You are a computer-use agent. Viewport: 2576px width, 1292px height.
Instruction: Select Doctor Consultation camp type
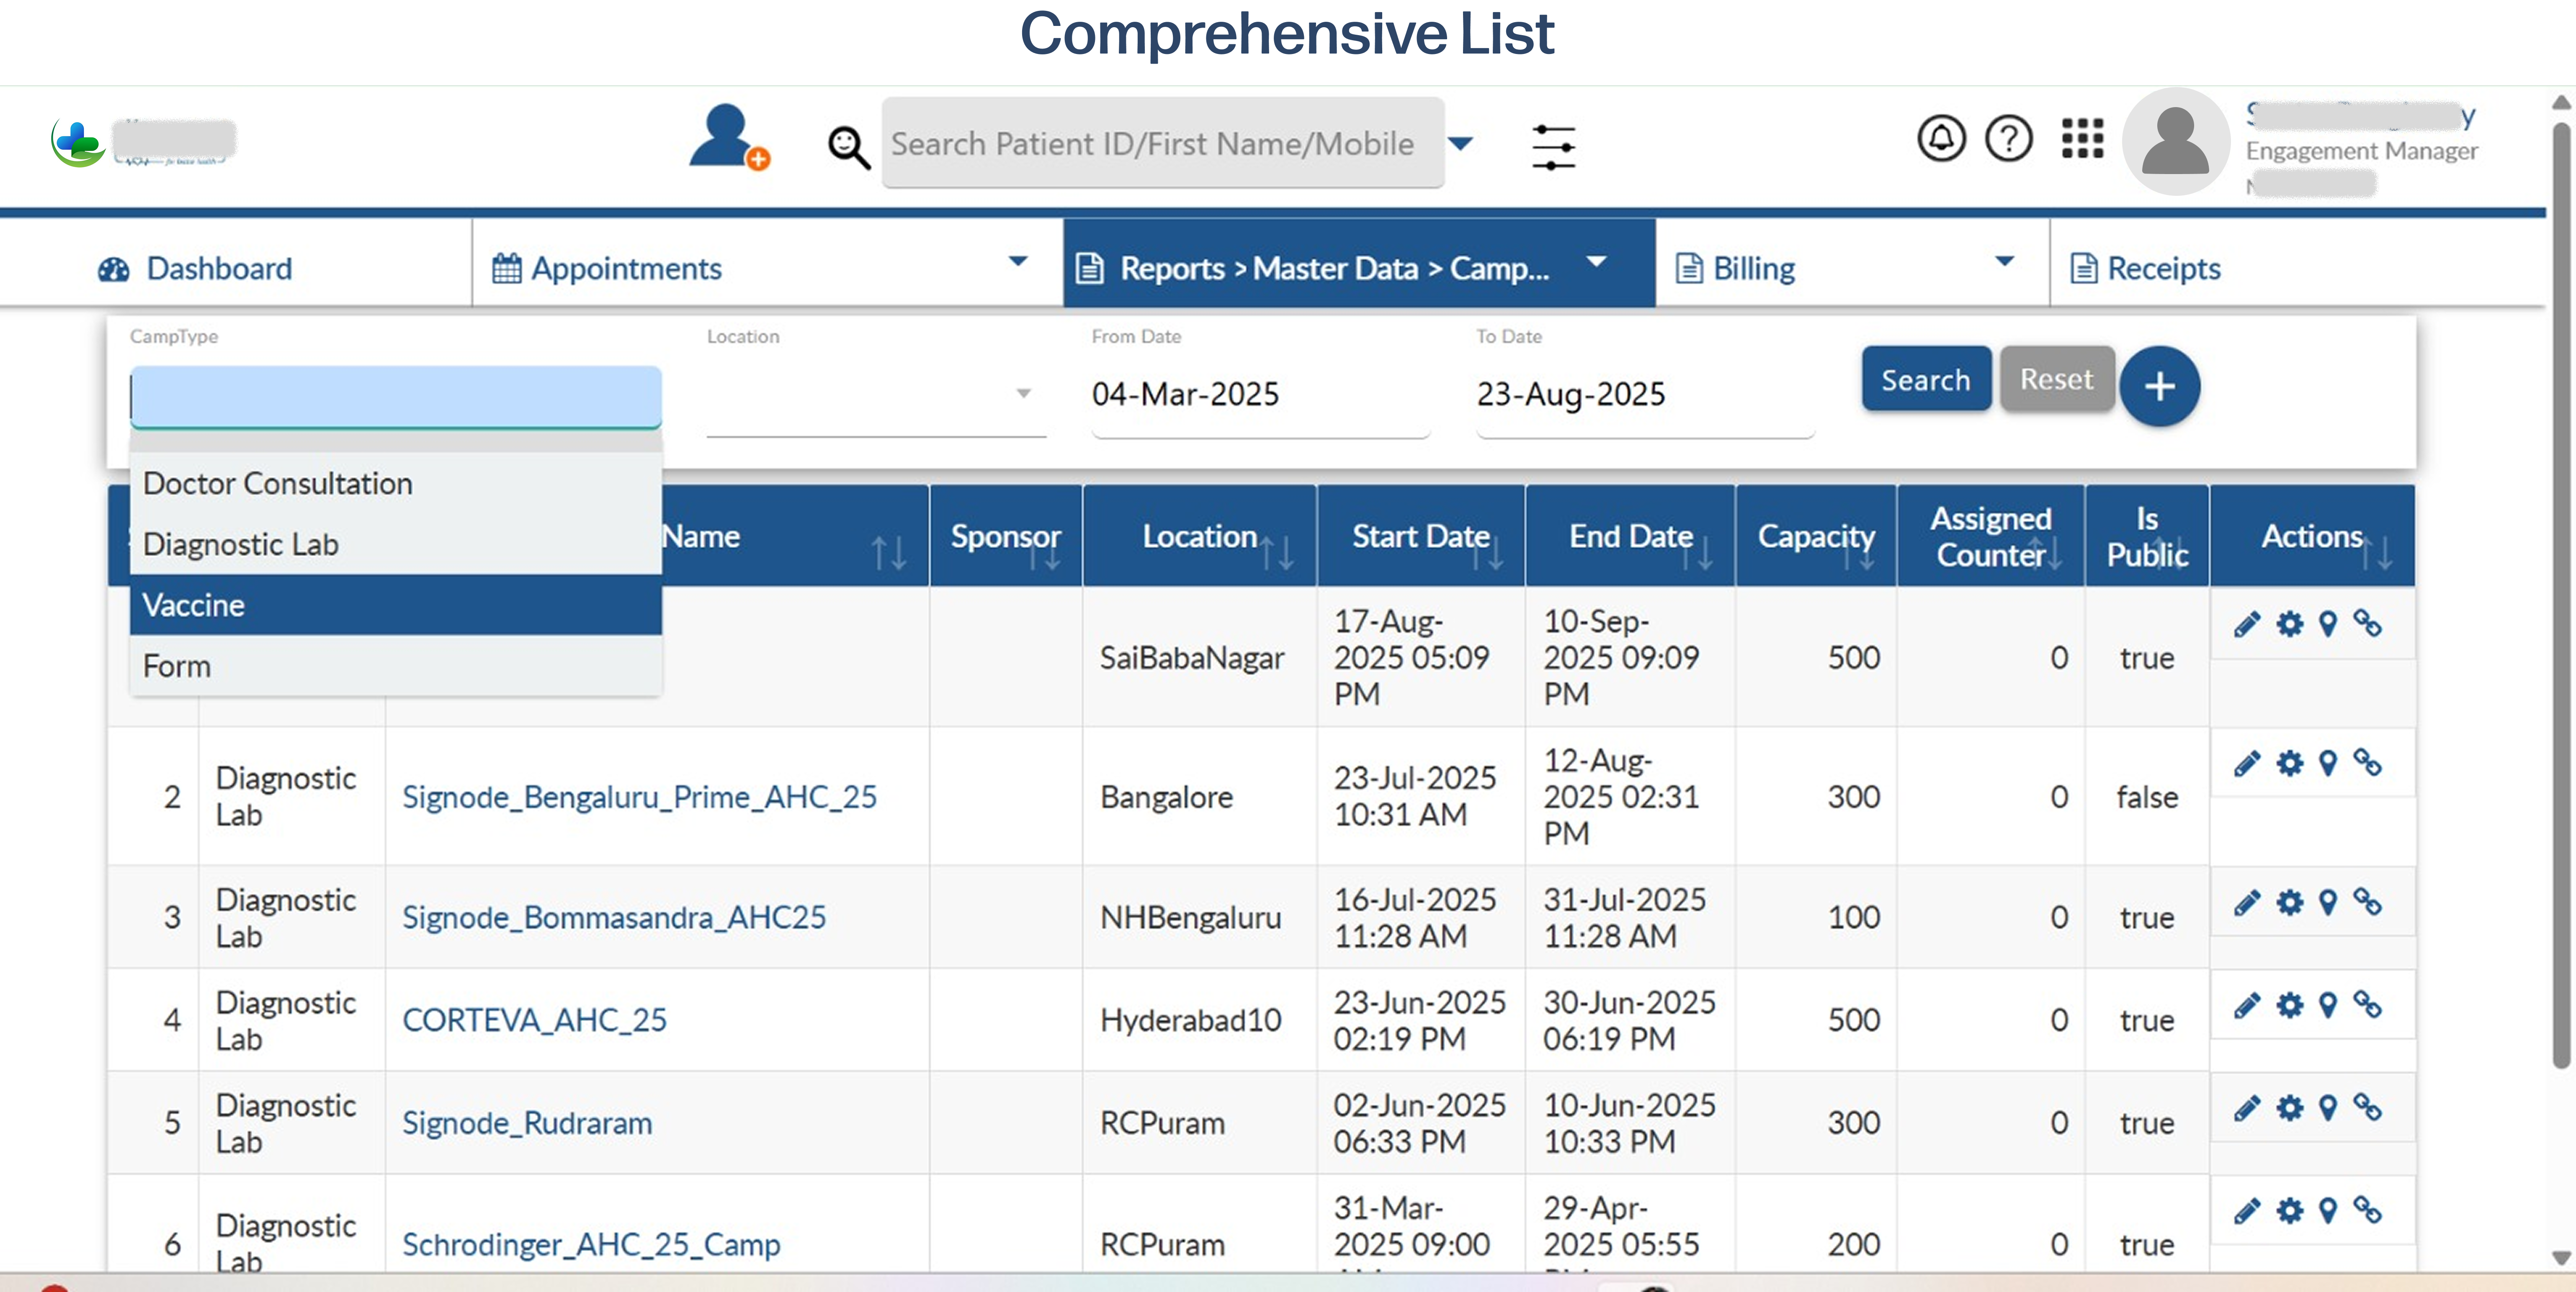click(x=396, y=484)
